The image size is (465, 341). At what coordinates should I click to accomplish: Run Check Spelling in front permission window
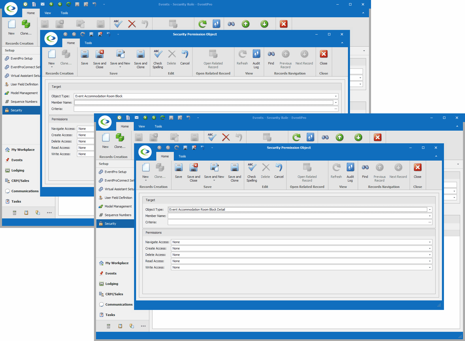pos(252,172)
